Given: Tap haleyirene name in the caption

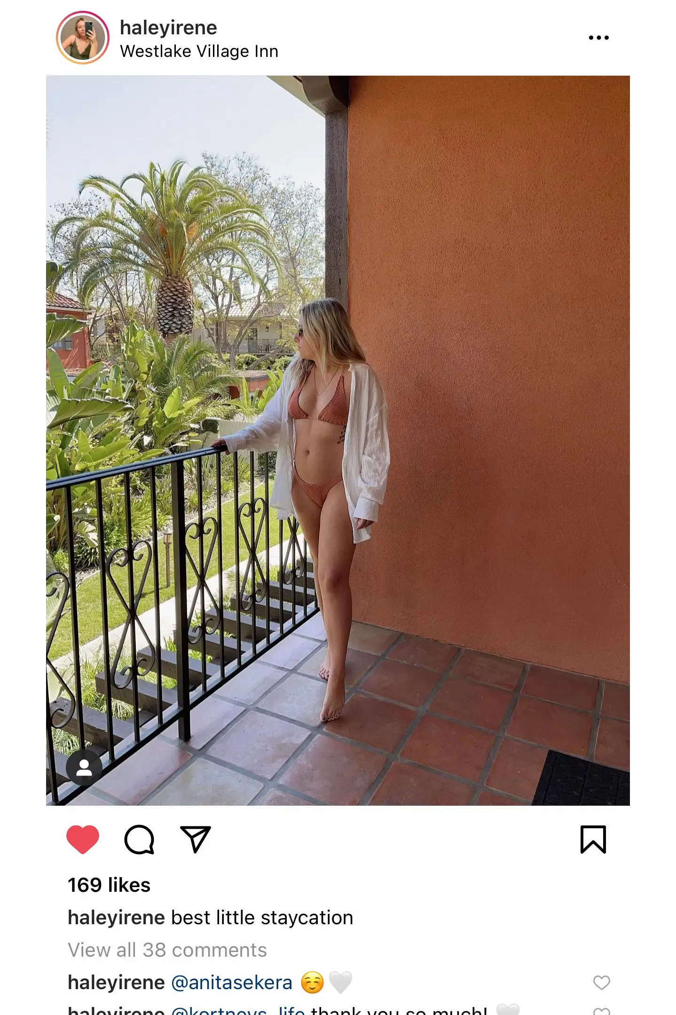Looking at the screenshot, I should point(117,918).
